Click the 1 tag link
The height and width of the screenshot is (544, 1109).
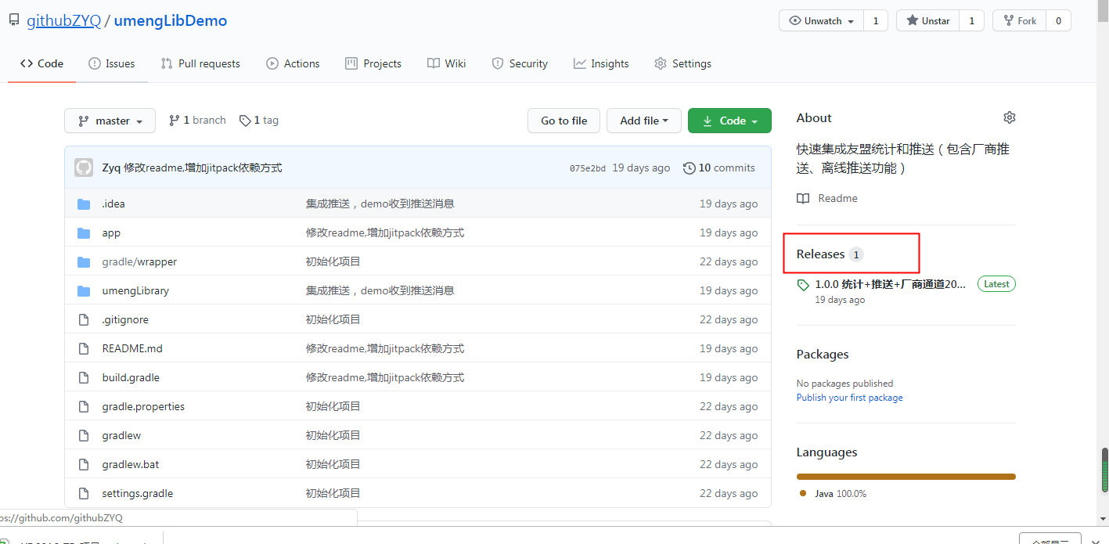[x=259, y=121]
